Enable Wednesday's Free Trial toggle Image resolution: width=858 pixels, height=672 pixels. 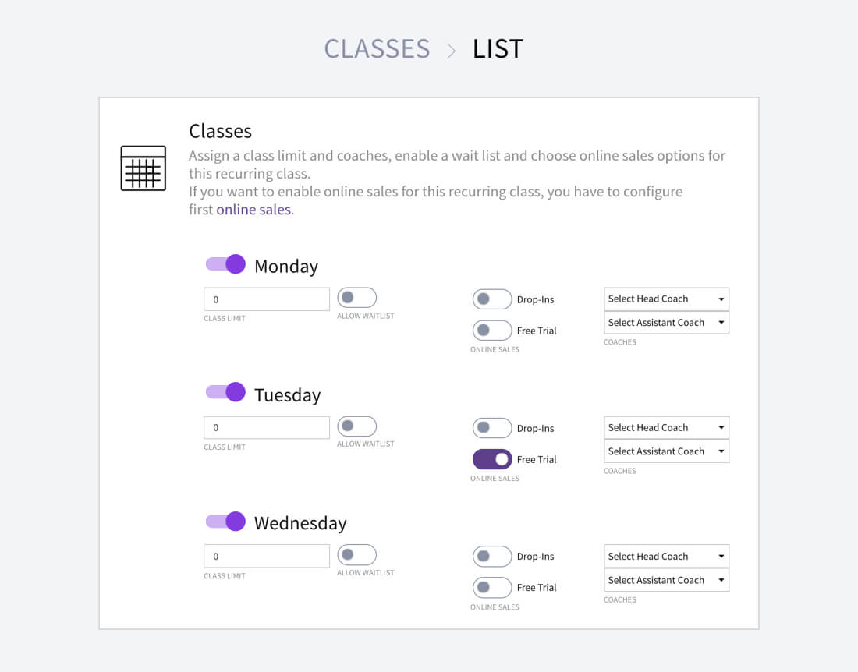(x=492, y=588)
